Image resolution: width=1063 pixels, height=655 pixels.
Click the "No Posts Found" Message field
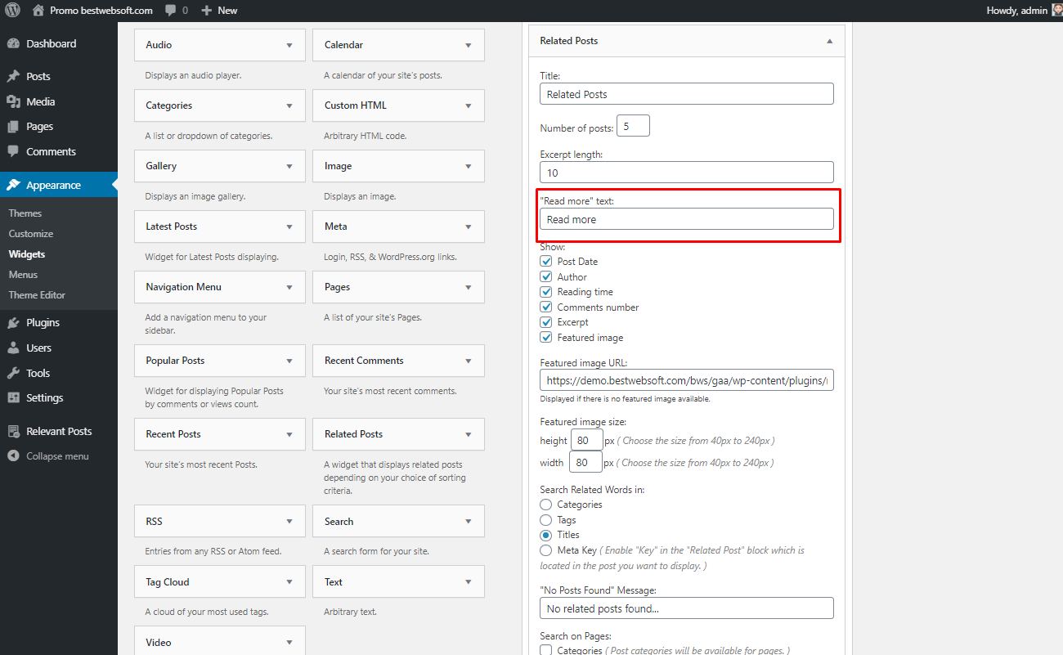point(687,608)
